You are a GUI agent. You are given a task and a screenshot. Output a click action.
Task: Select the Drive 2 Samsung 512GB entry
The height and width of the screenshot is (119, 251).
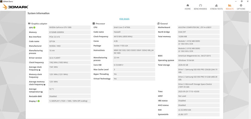198,78
